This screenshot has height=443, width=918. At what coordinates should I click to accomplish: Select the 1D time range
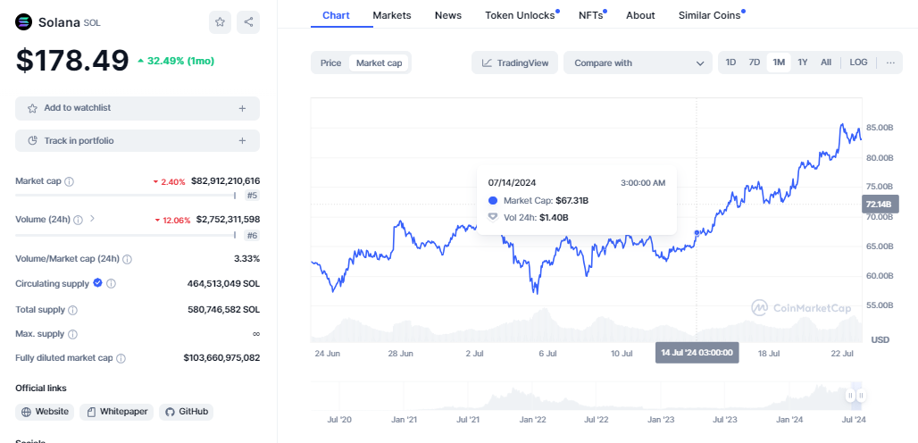point(730,62)
